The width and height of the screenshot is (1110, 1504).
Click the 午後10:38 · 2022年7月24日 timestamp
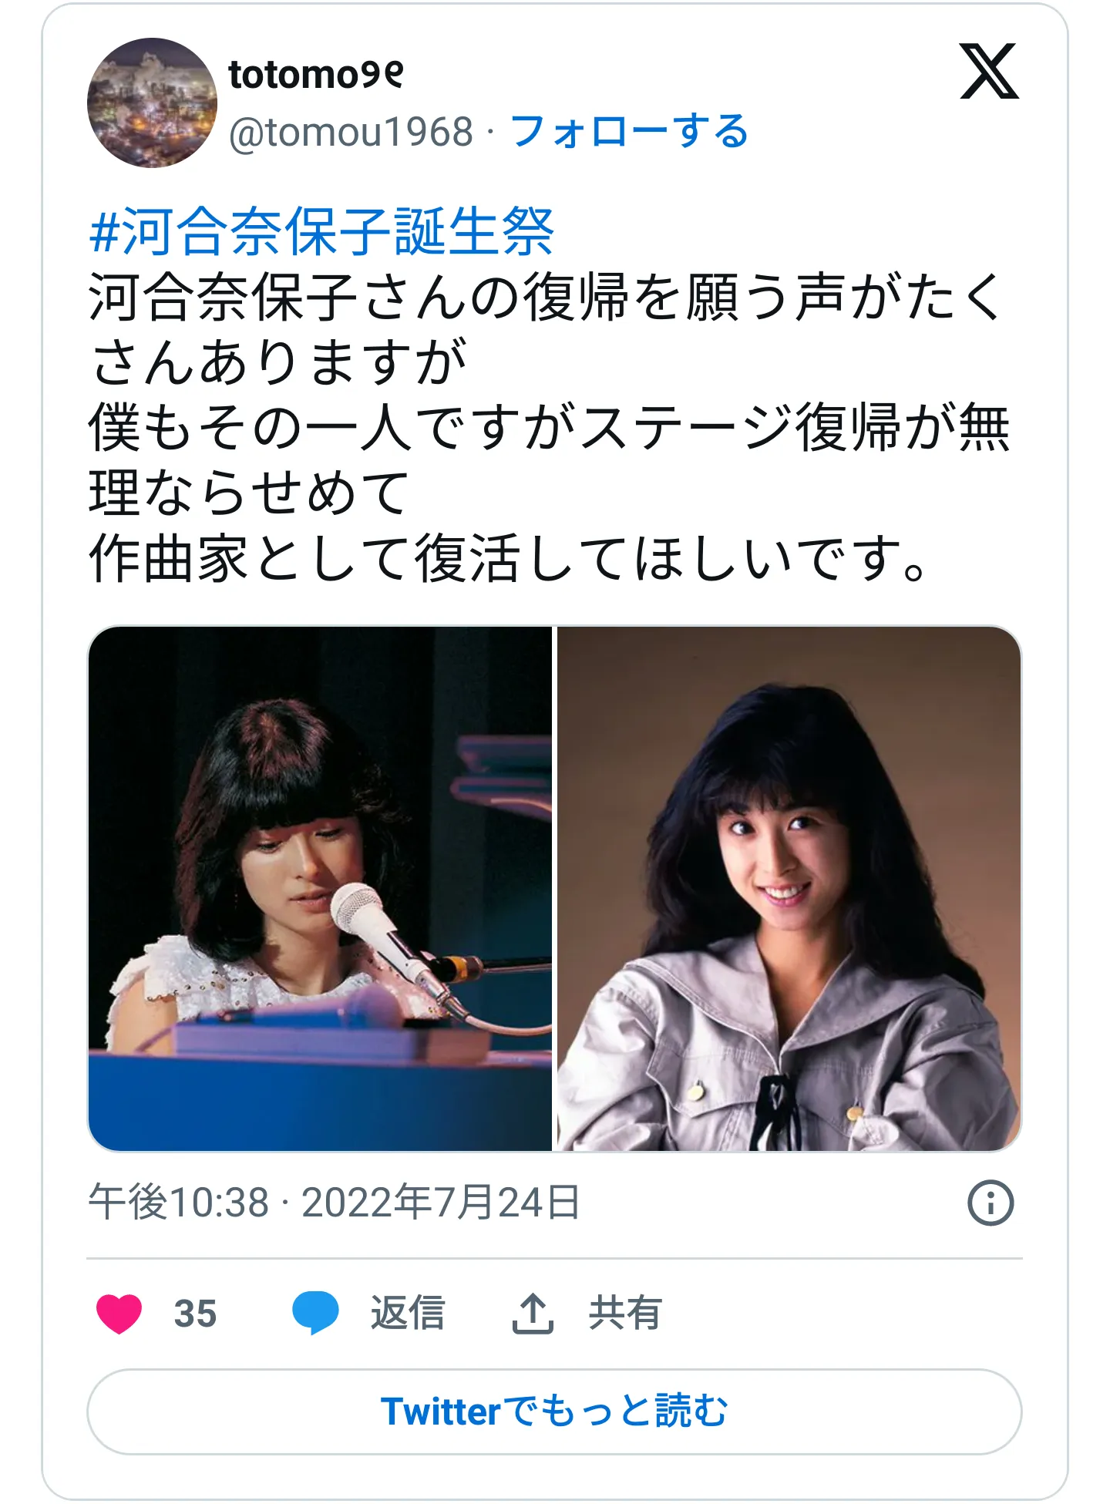335,1202
